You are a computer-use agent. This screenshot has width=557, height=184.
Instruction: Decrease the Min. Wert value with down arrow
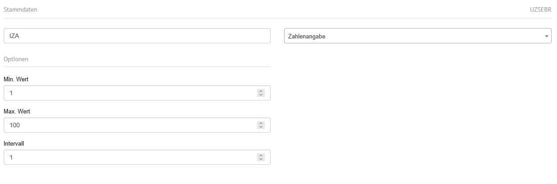[261, 95]
